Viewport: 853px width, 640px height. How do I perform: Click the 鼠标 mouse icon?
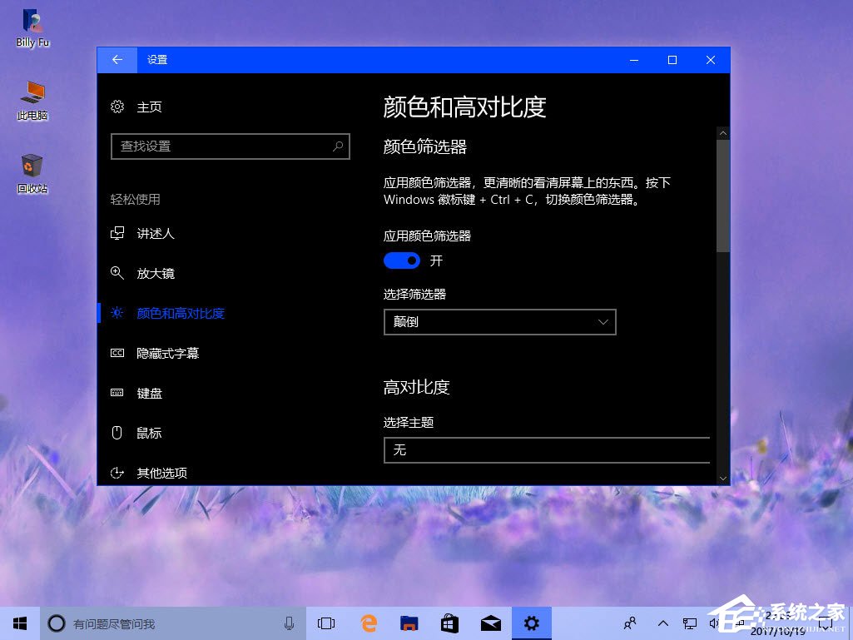coord(117,433)
